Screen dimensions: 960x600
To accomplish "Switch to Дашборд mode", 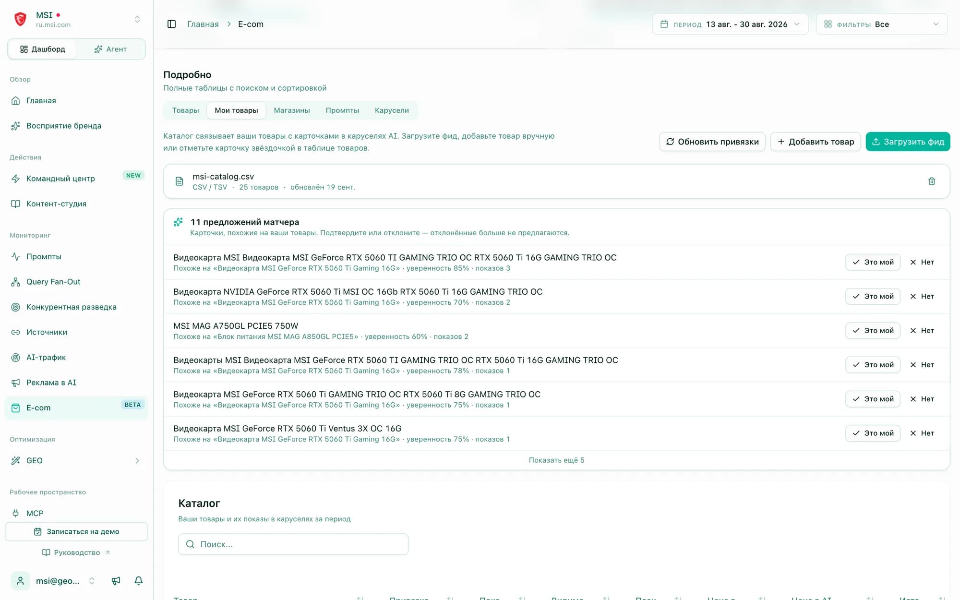I will point(42,49).
